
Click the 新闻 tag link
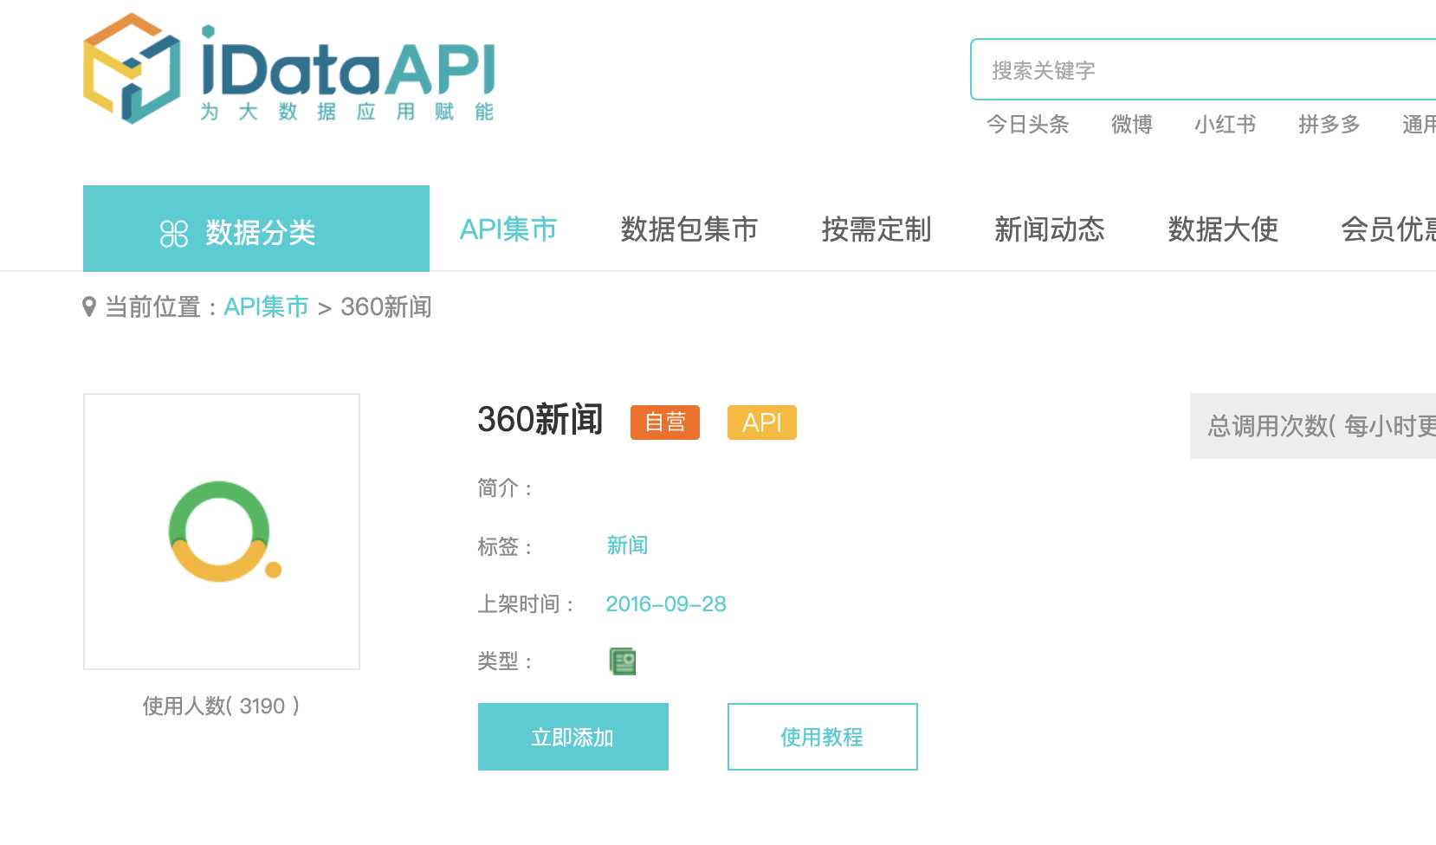(x=627, y=545)
